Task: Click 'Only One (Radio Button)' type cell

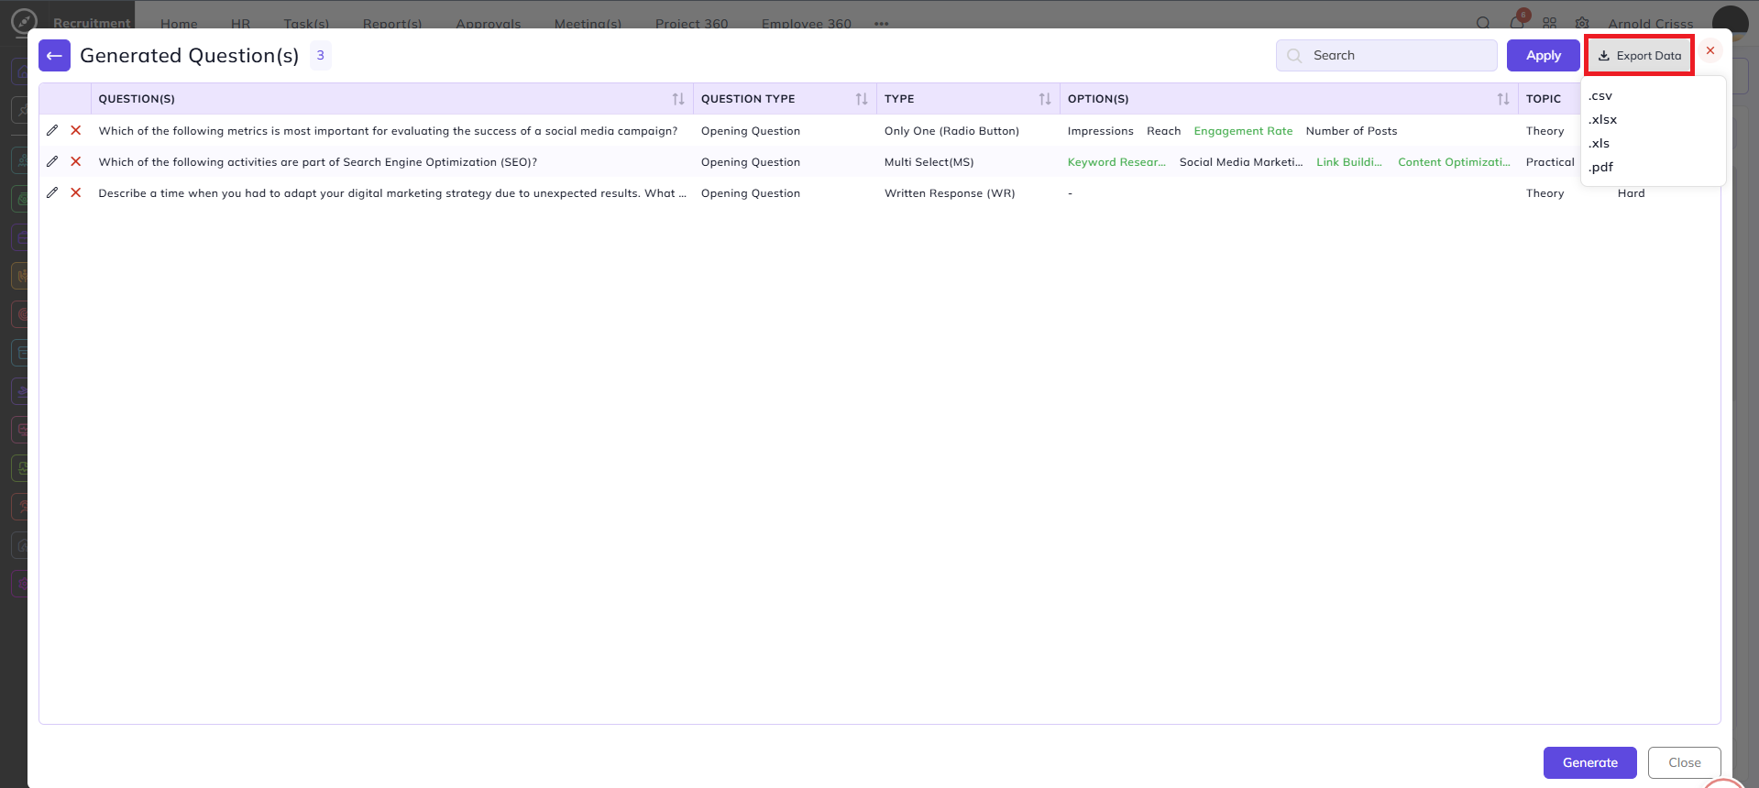Action: click(x=951, y=131)
